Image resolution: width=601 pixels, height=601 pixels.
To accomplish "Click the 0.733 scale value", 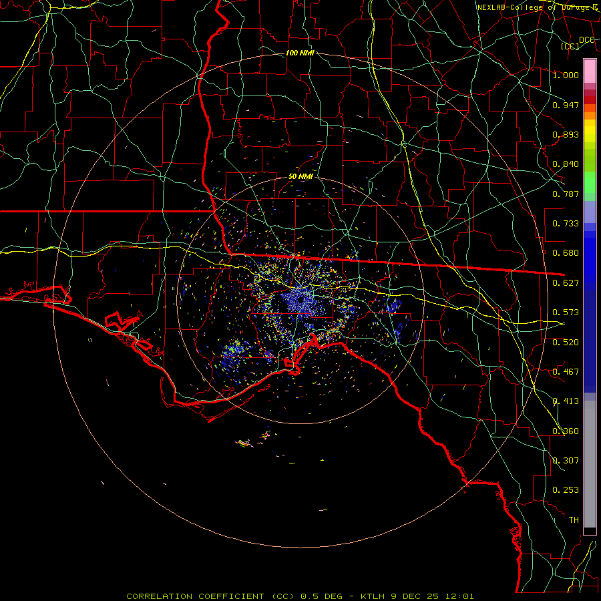I will (x=566, y=224).
